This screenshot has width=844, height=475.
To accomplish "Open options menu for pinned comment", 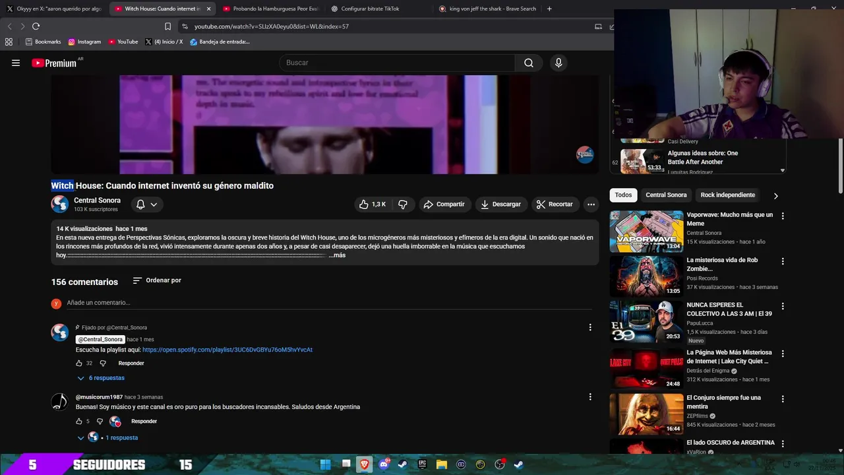I will pos(590,327).
